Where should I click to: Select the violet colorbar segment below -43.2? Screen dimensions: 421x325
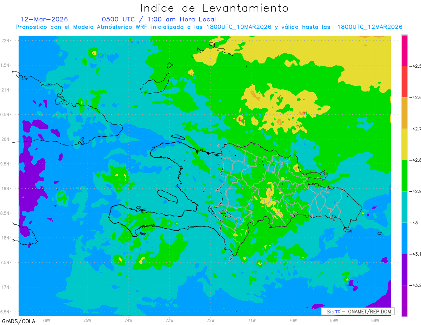click(405, 300)
